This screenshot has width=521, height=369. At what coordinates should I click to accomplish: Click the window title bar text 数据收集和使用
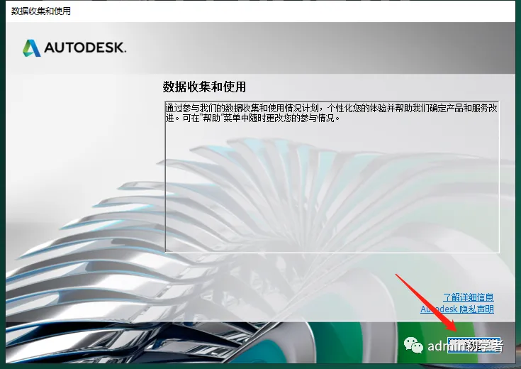click(x=41, y=11)
